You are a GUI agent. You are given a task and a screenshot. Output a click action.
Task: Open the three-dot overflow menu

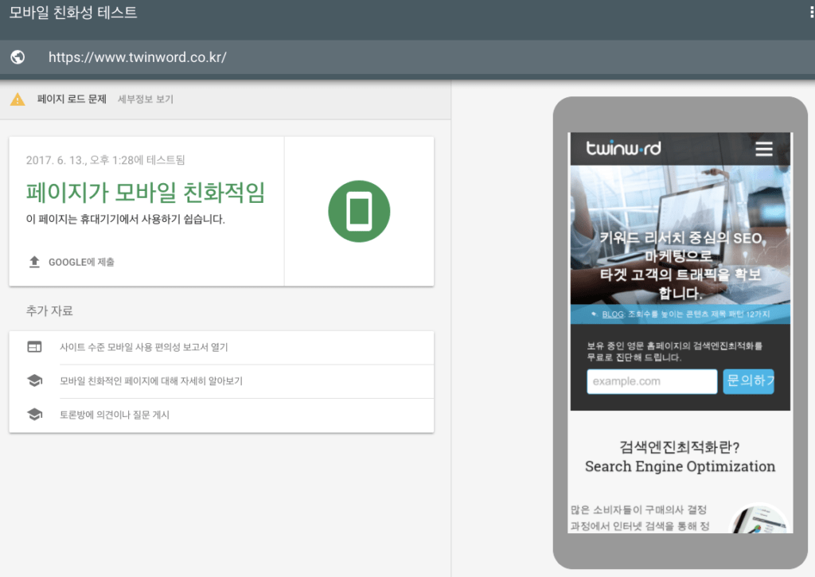[811, 12]
